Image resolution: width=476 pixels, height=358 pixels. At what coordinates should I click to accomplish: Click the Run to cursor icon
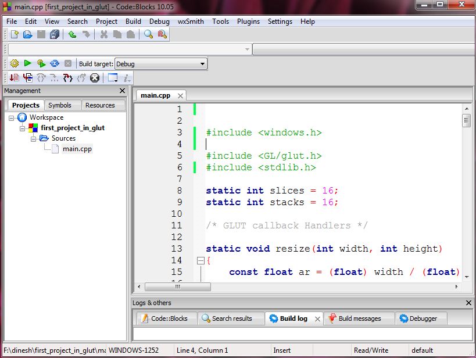point(28,78)
